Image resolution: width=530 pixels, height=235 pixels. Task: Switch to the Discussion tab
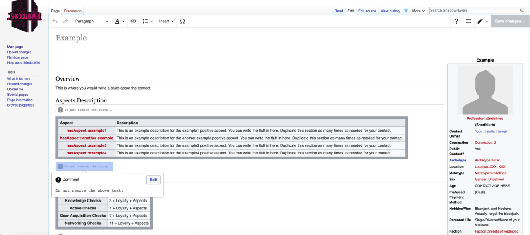(72, 11)
